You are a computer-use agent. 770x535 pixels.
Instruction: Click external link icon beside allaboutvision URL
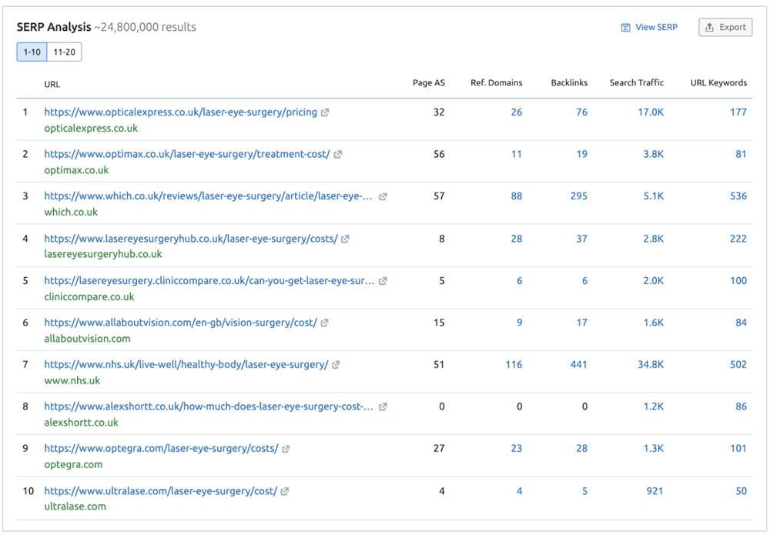click(325, 323)
